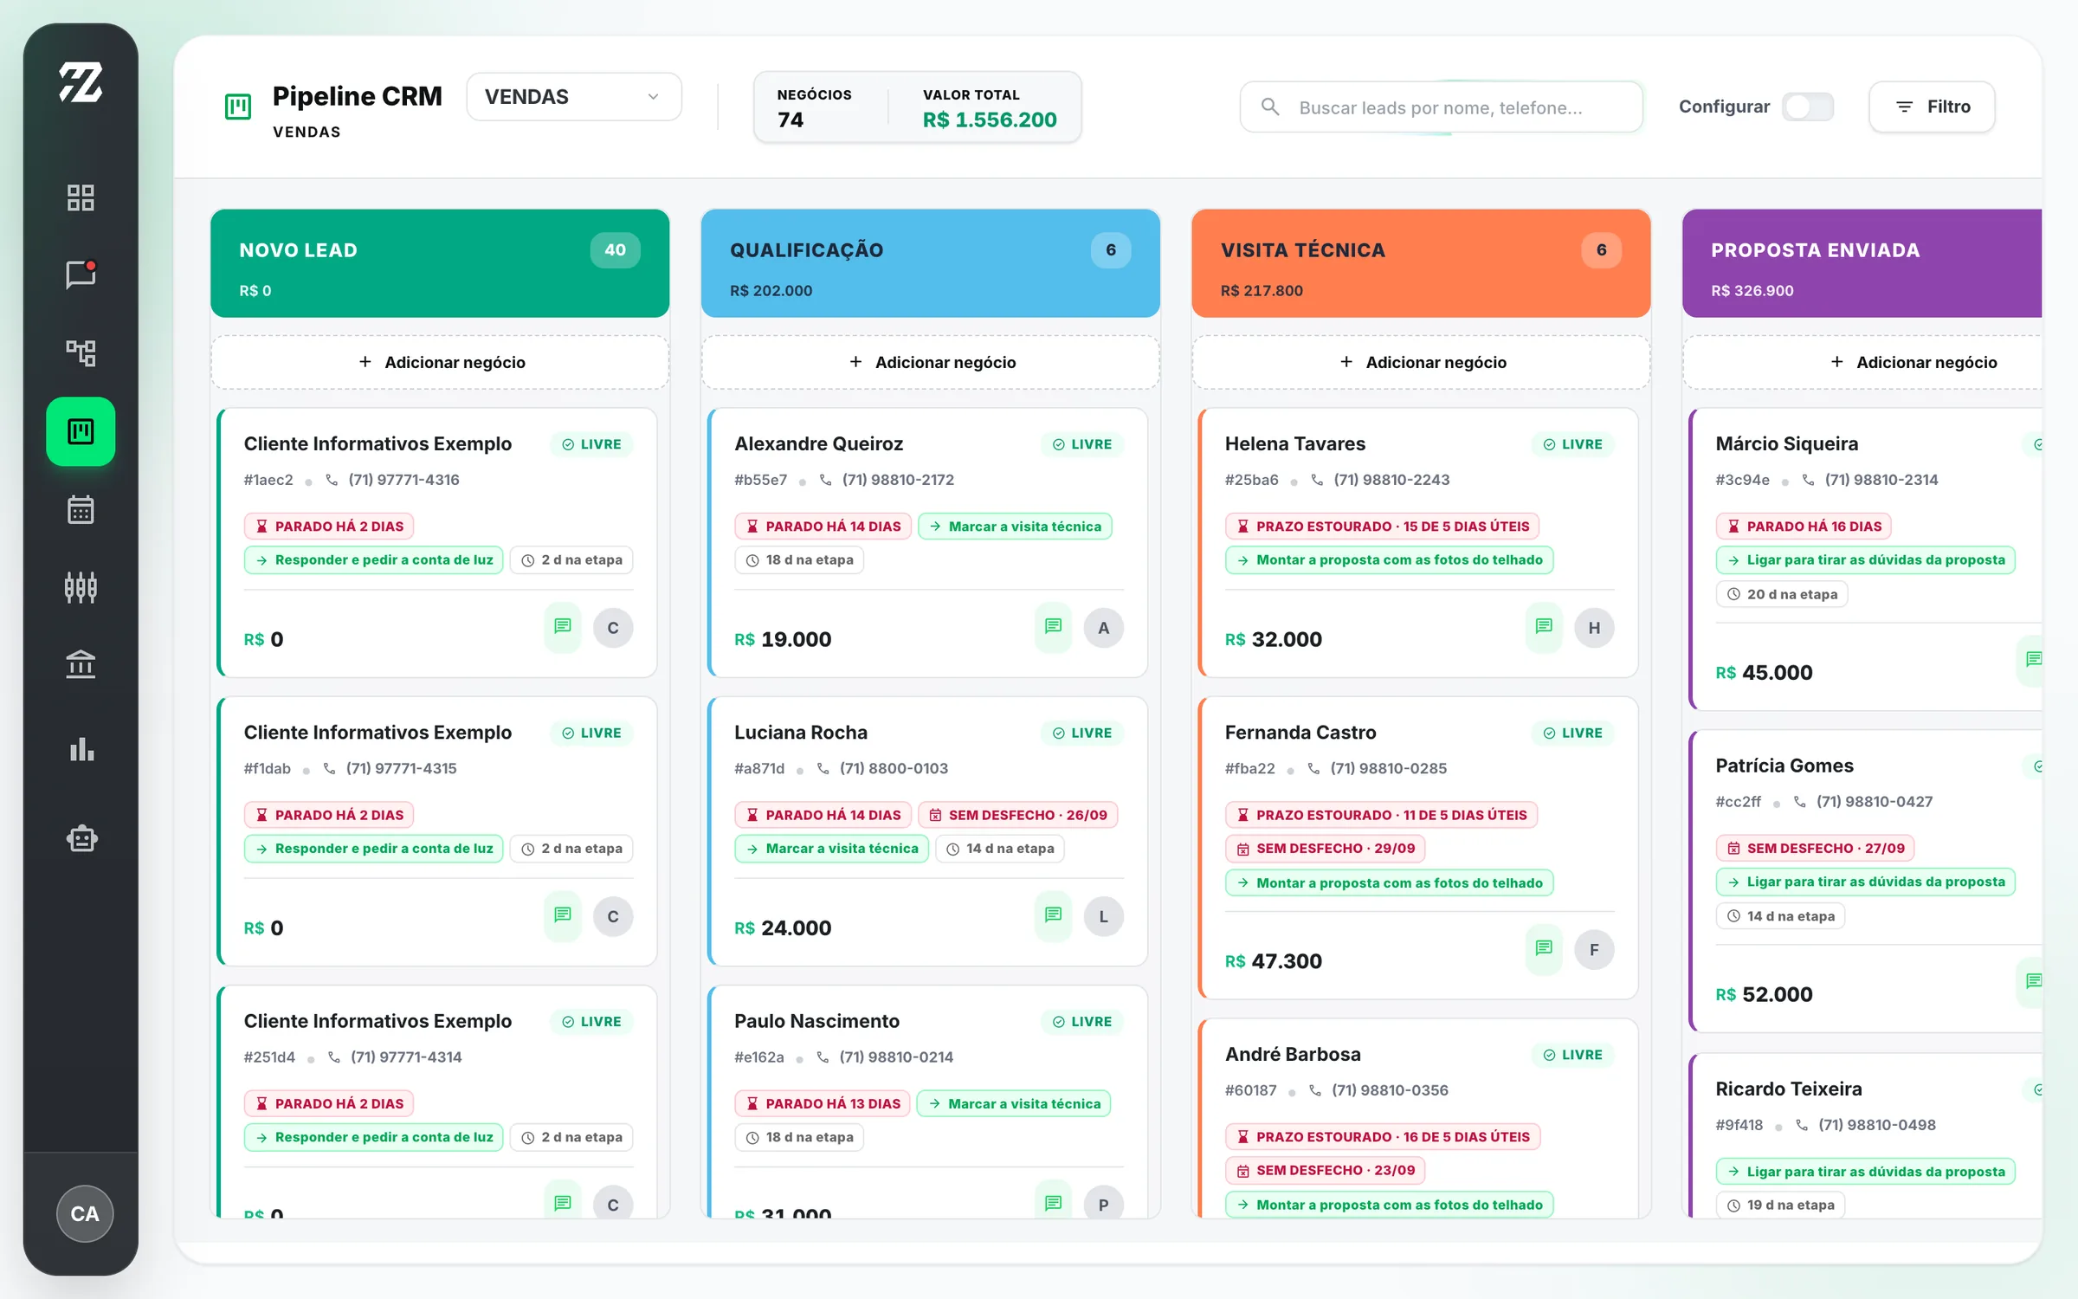Viewport: 2078px width, 1299px height.
Task: Click the R$ 47.300 value on Fernanda's card
Action: coord(1273,961)
